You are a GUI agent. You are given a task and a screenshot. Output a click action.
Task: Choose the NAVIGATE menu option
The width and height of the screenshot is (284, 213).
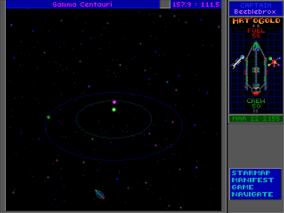(252, 194)
